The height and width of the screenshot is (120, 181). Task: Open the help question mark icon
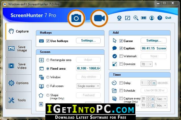click(160, 18)
